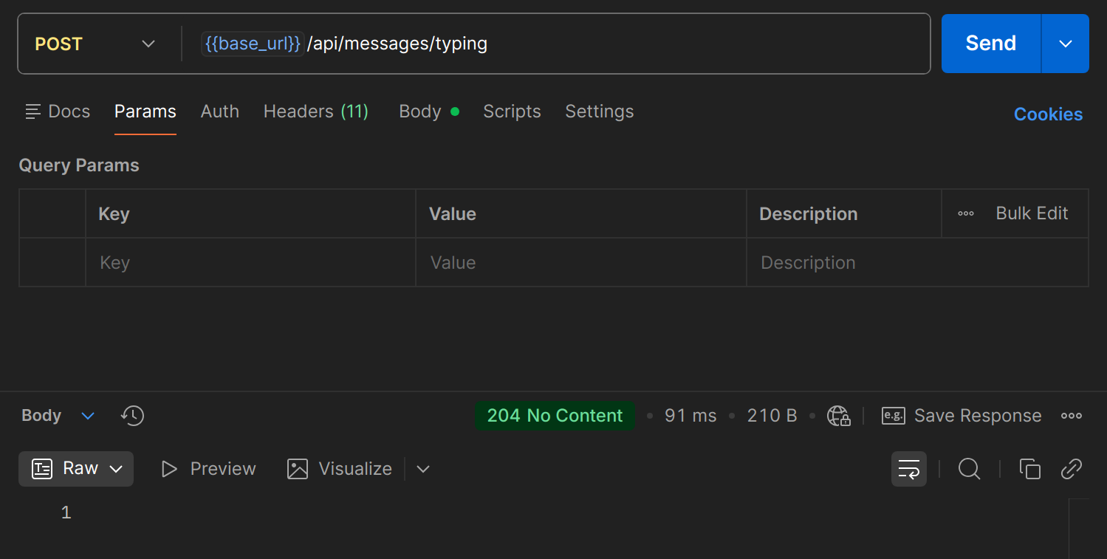Click line number 1 in response
This screenshot has width=1107, height=559.
pyautogui.click(x=66, y=512)
